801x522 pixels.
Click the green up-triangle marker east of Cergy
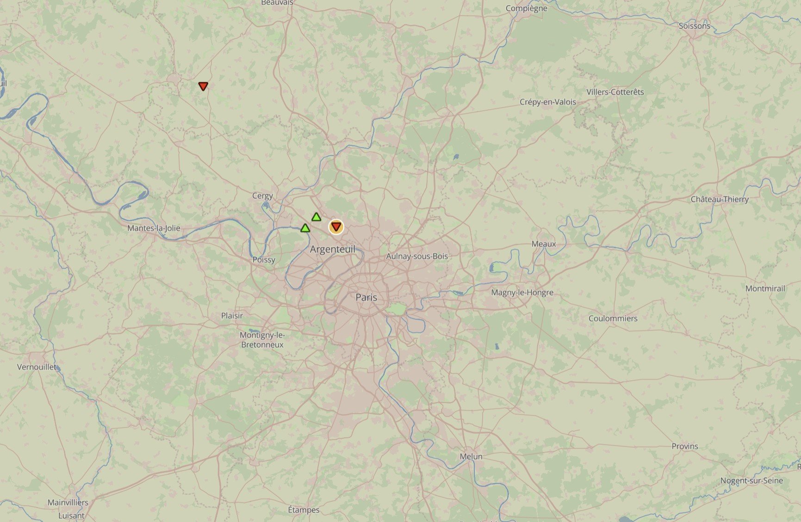316,217
